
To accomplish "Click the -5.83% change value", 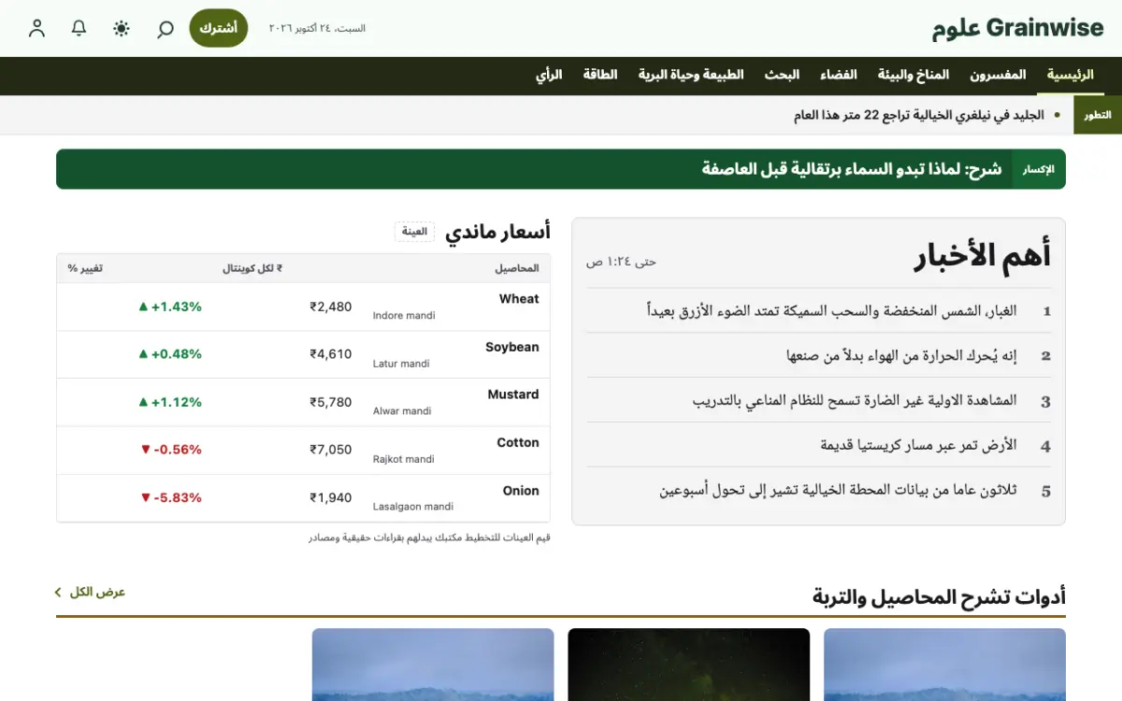I will 171,497.
